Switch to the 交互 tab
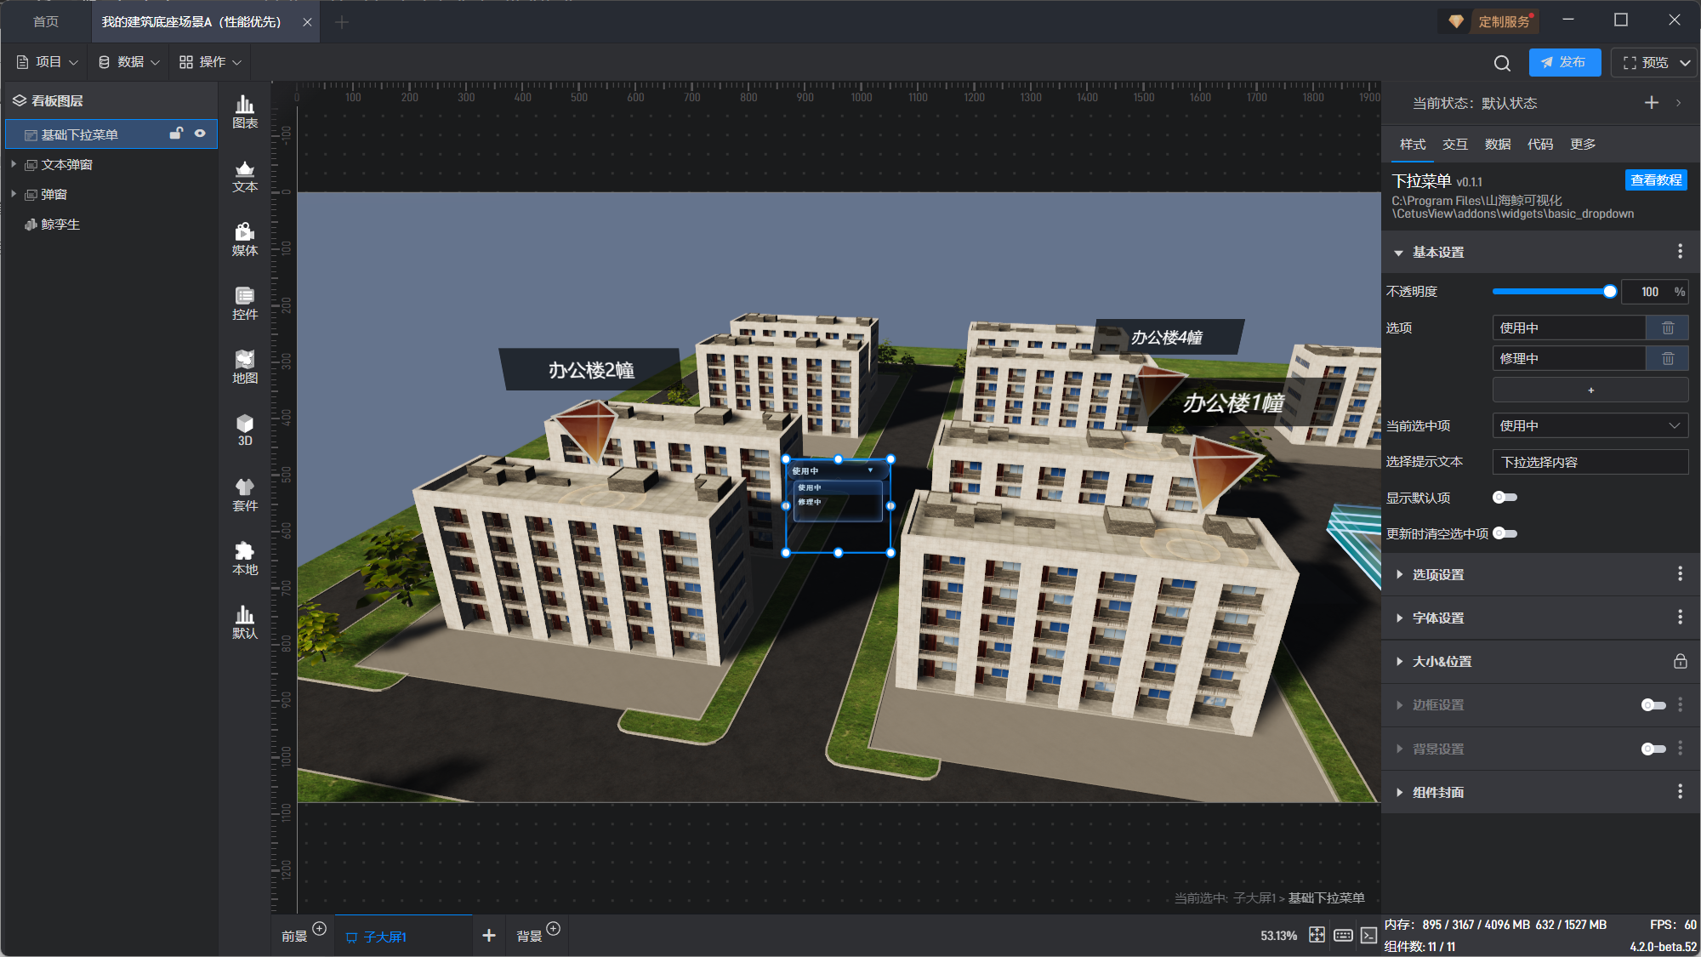 1454,145
